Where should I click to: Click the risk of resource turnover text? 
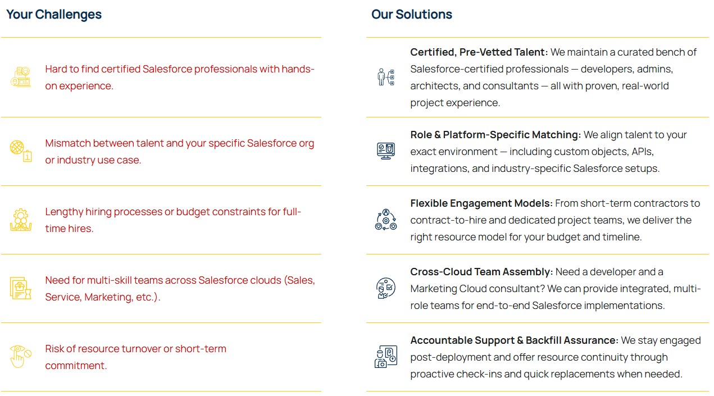[135, 357]
